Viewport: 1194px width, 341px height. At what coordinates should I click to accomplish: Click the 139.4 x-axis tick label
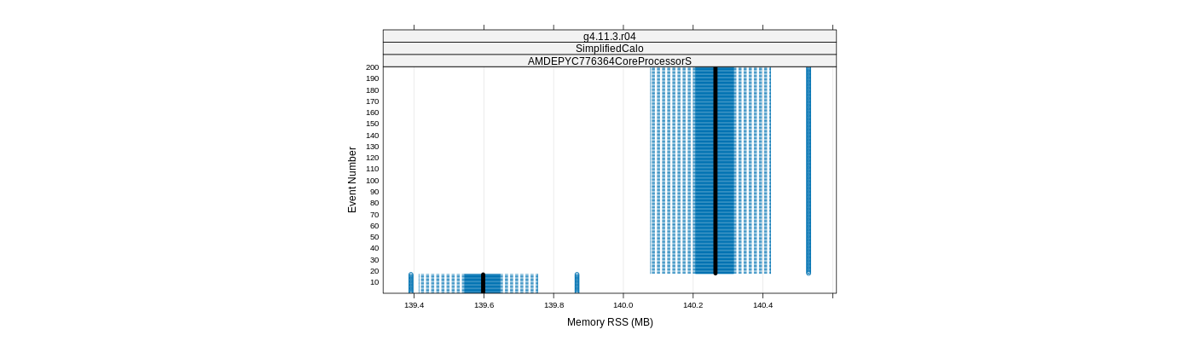[x=414, y=305]
